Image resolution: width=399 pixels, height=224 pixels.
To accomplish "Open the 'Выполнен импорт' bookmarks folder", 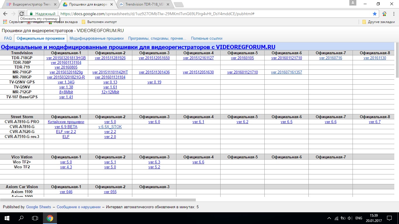I will click(x=99, y=22).
